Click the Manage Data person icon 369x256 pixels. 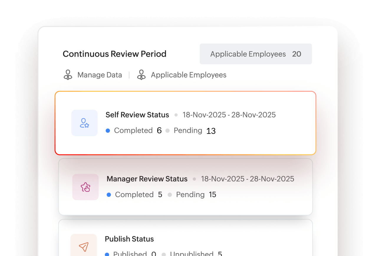[x=68, y=75]
